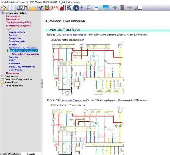Follow the LHD Automatic Transmission link
The image size is (170, 155).
pyautogui.click(x=71, y=35)
